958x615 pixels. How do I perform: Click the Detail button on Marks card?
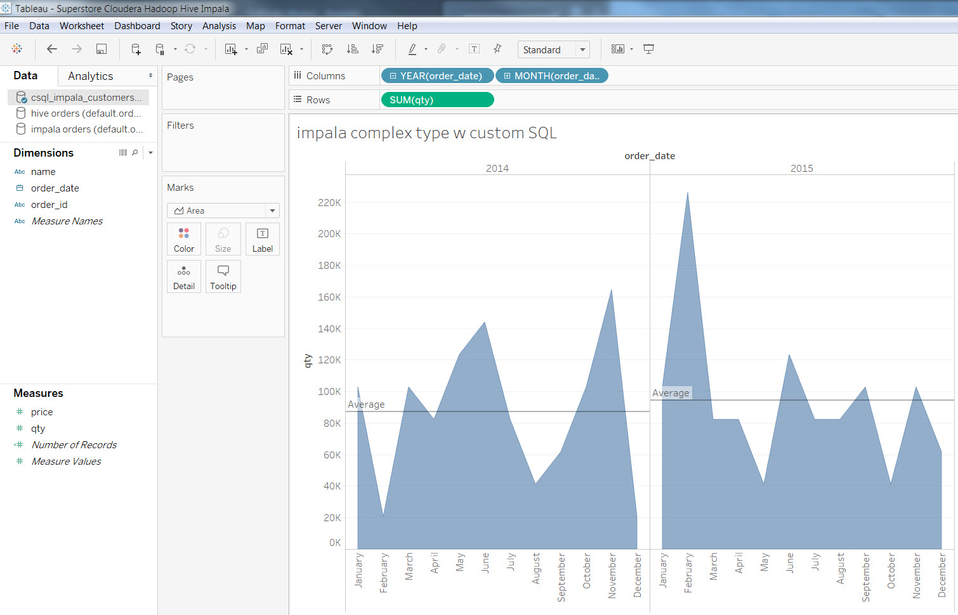tap(184, 277)
